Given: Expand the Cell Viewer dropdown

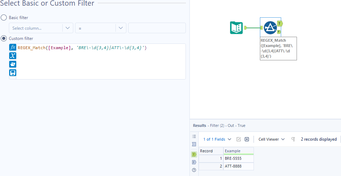Looking at the screenshot, I should [271, 139].
